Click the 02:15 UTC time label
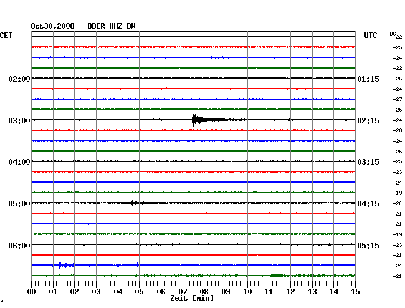Screen dimensions: 405x308 [x=368, y=121]
